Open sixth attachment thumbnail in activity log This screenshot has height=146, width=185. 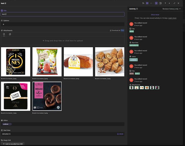pos(157,87)
